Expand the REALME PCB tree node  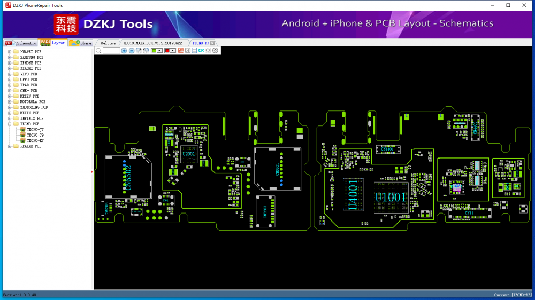[10, 146]
